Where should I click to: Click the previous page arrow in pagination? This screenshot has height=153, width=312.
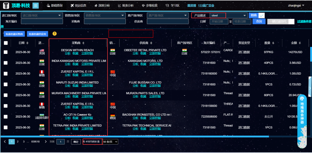tap(5, 141)
